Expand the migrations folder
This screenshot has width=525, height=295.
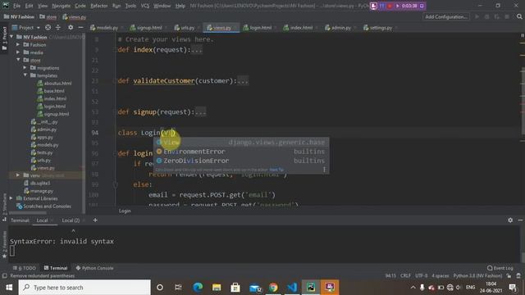coord(25,67)
